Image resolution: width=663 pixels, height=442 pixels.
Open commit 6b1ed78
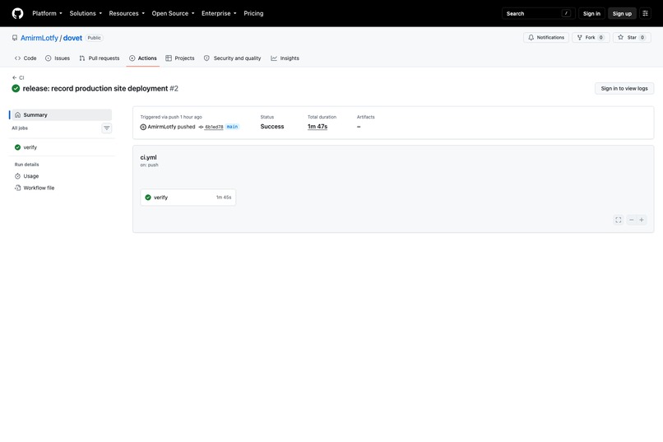click(214, 127)
